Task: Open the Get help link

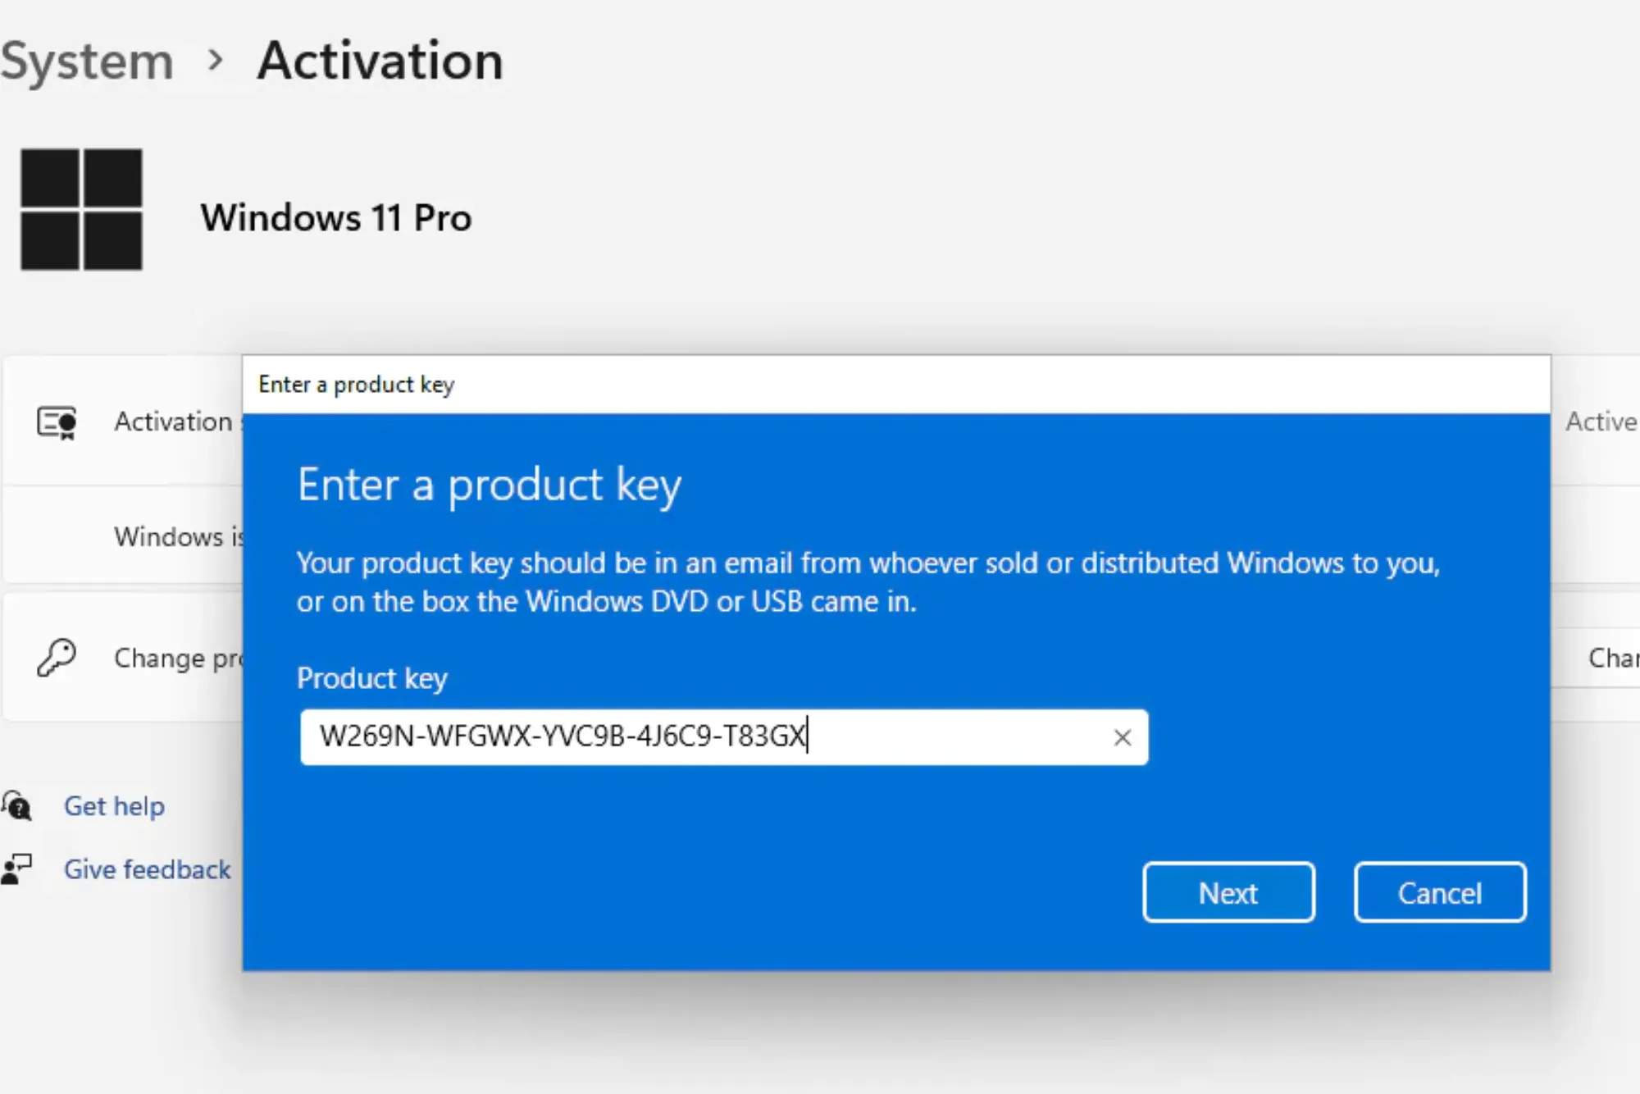Action: (114, 806)
